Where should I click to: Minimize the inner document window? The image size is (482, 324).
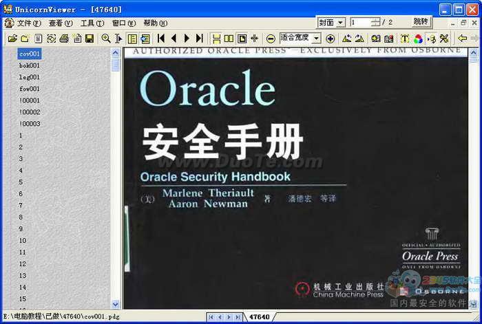(x=453, y=23)
